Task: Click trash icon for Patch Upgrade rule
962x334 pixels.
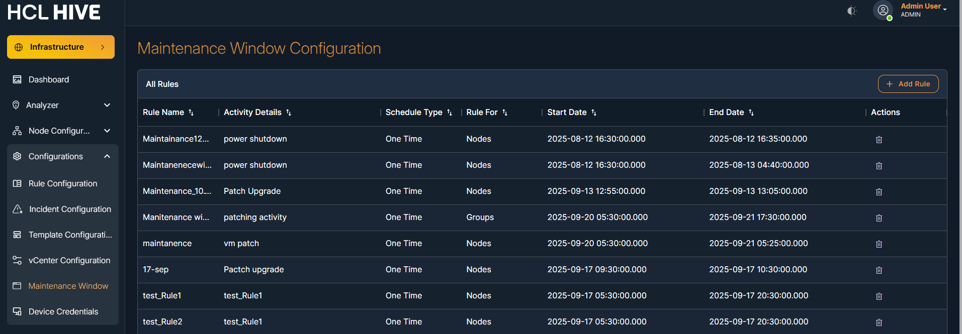Action: 879,192
